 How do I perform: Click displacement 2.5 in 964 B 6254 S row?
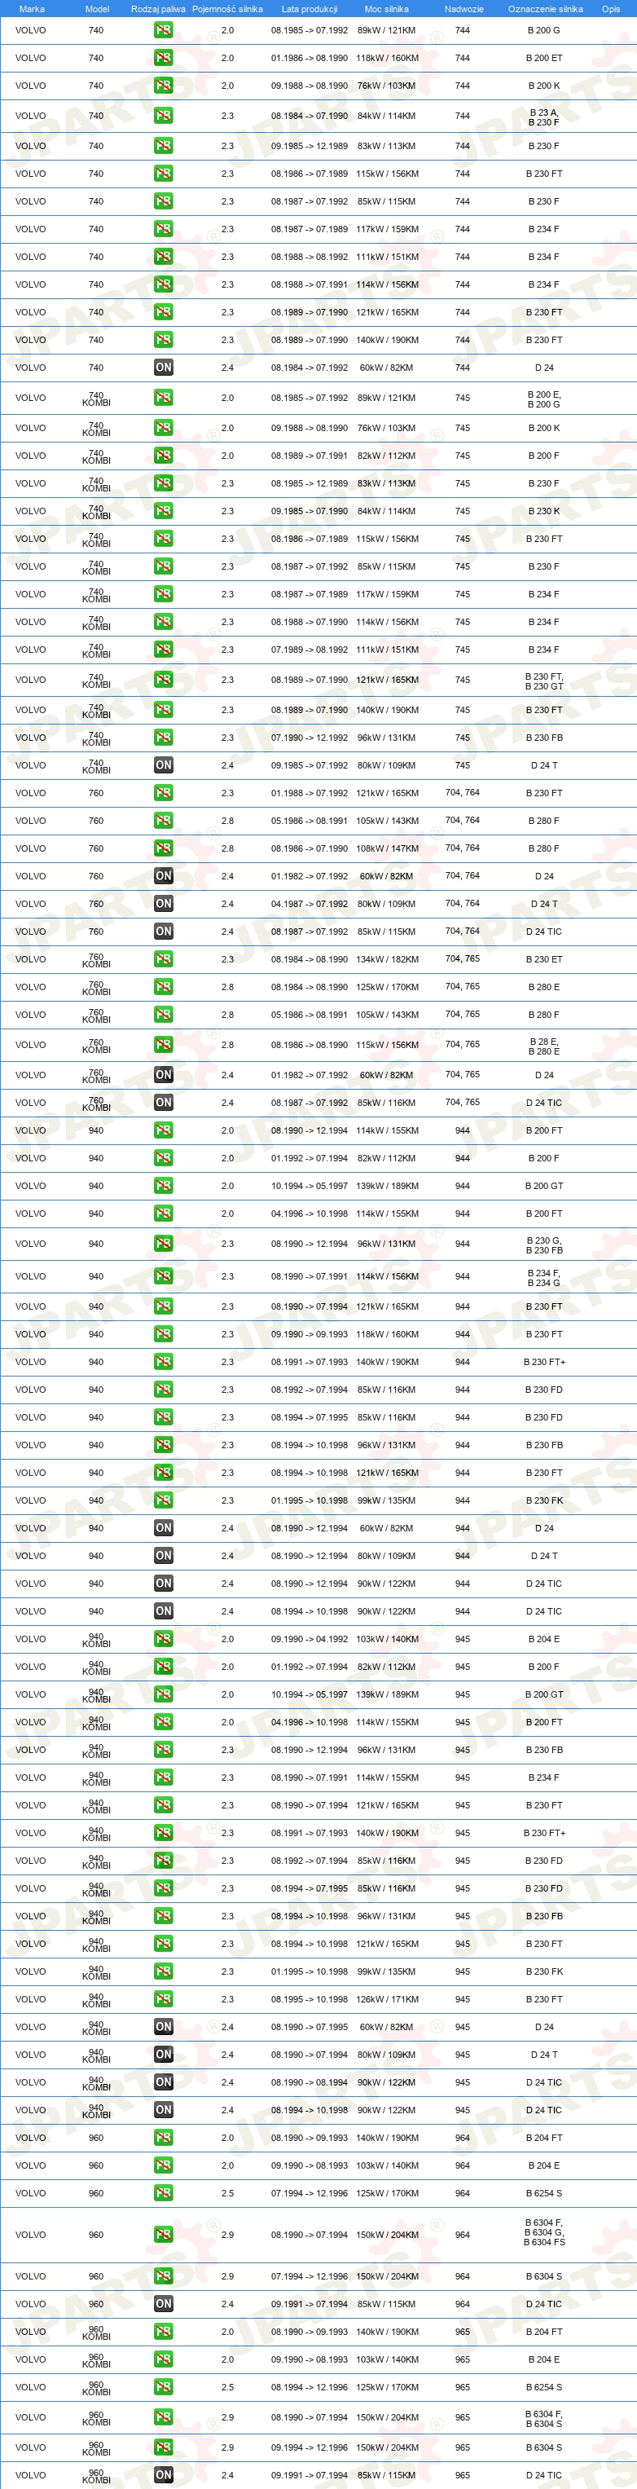228,2193
